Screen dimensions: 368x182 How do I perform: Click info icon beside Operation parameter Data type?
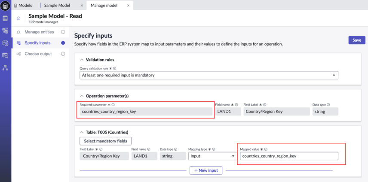coord(328,105)
